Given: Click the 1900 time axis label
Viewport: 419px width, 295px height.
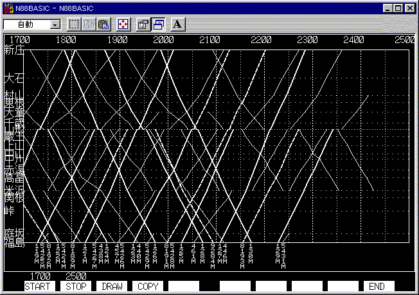Looking at the screenshot, I should pyautogui.click(x=118, y=40).
